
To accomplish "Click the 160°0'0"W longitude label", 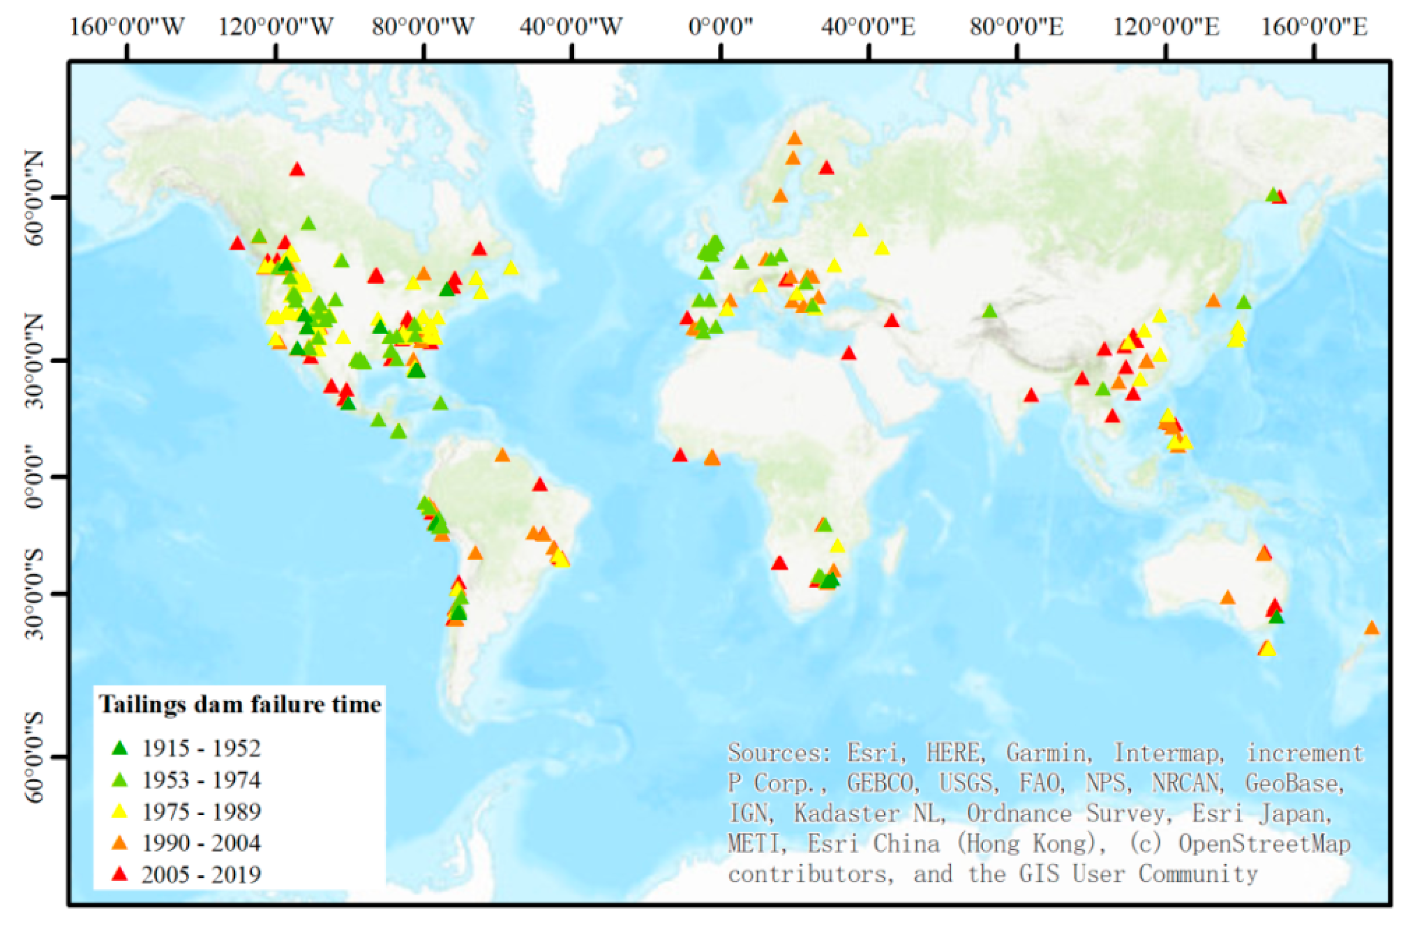I will coord(127,27).
